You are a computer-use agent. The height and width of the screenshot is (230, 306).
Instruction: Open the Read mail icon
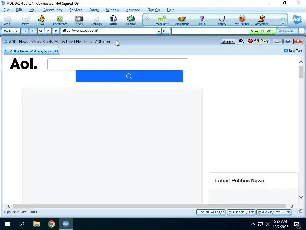[x=7, y=20]
